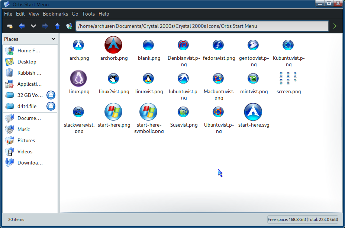
Task: Select the archorb.png file
Action: [113, 46]
